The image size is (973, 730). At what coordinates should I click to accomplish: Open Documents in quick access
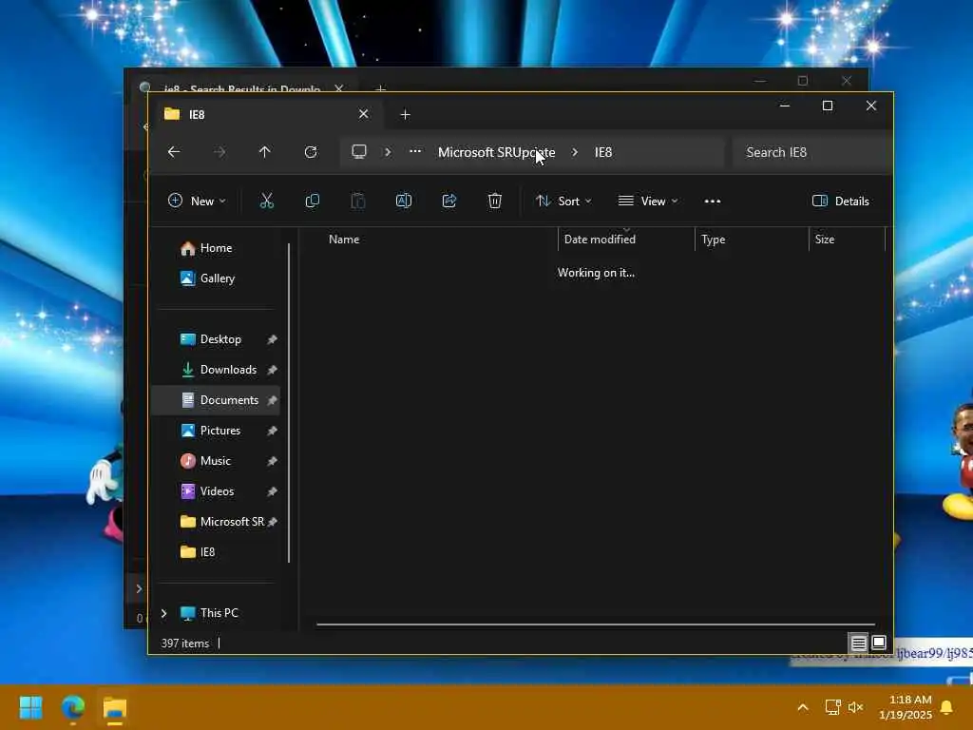[x=216, y=400]
